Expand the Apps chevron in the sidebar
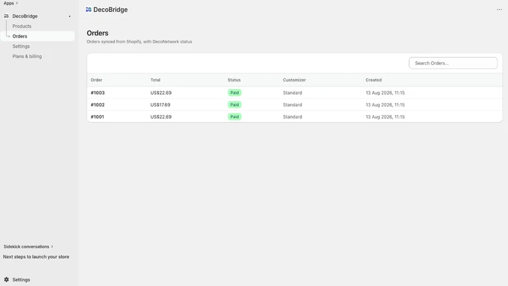Image resolution: width=508 pixels, height=286 pixels. [17, 3]
